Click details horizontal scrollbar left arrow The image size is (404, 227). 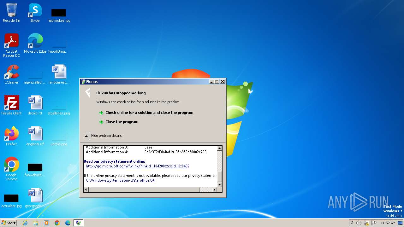[86, 190]
